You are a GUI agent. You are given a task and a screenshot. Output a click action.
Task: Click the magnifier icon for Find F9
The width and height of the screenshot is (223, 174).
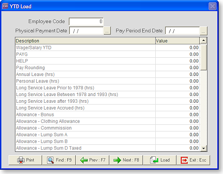click(x=51, y=160)
